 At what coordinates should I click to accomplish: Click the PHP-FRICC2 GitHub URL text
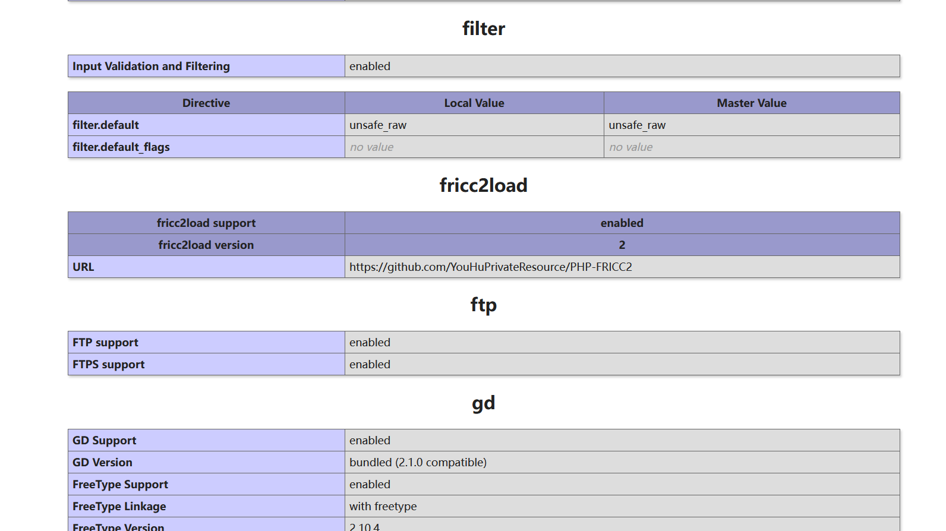pyautogui.click(x=491, y=267)
